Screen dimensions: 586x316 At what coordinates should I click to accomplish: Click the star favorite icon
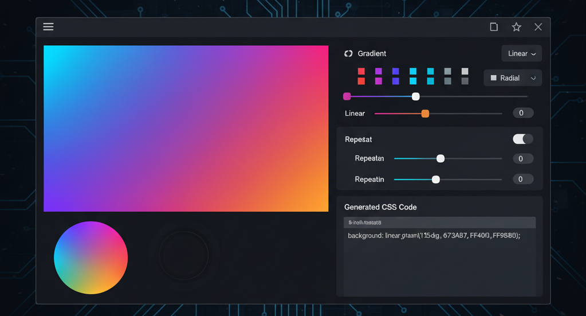click(x=516, y=27)
